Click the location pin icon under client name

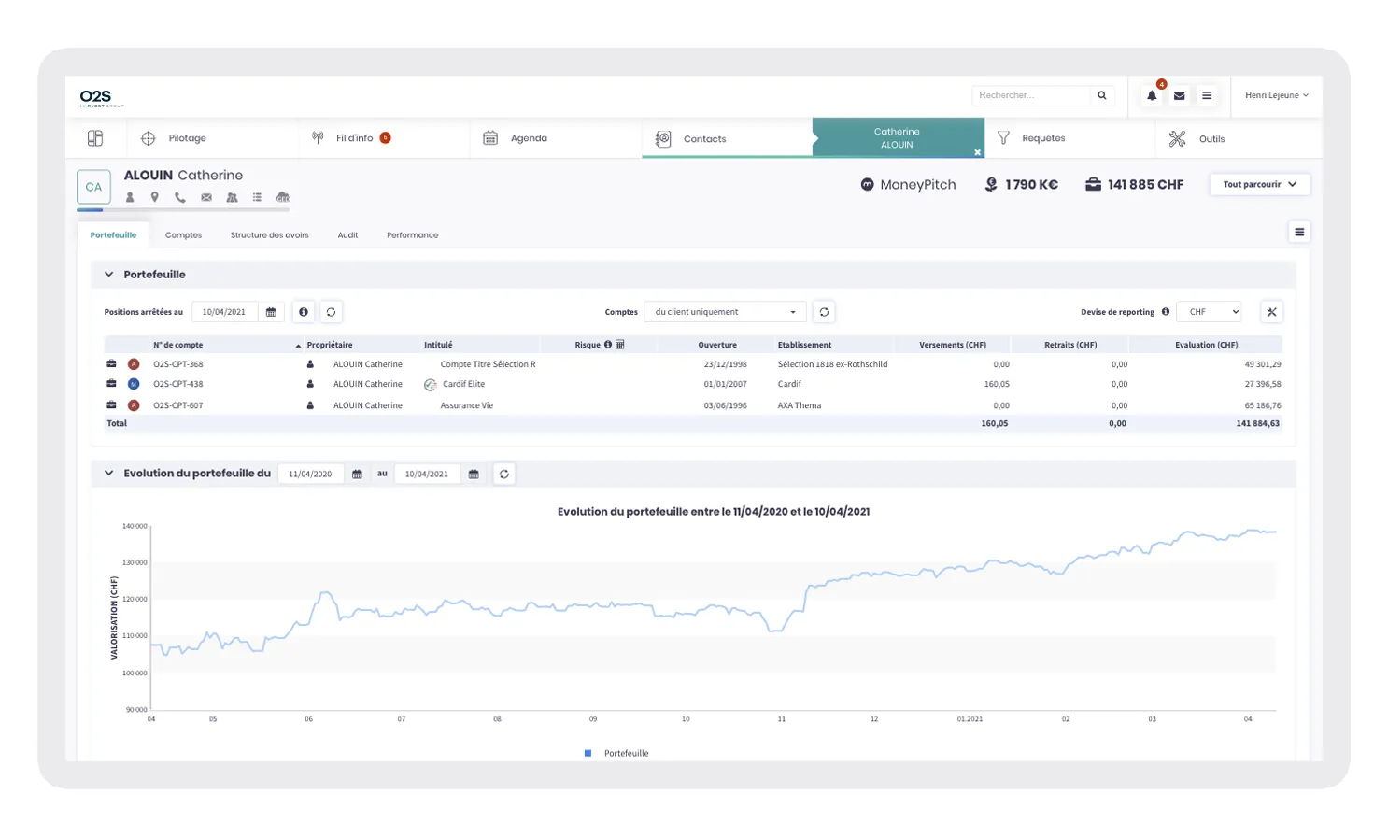coord(155,197)
